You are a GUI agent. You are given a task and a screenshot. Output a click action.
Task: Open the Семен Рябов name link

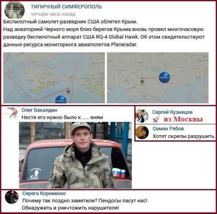[x=168, y=129]
